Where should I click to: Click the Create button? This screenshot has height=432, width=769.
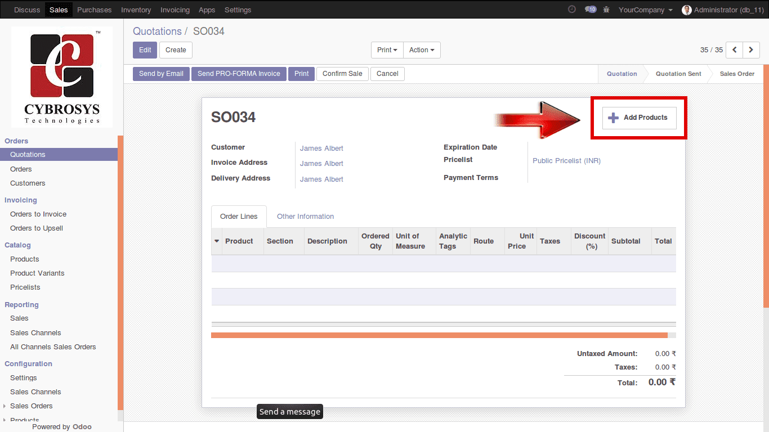point(176,50)
